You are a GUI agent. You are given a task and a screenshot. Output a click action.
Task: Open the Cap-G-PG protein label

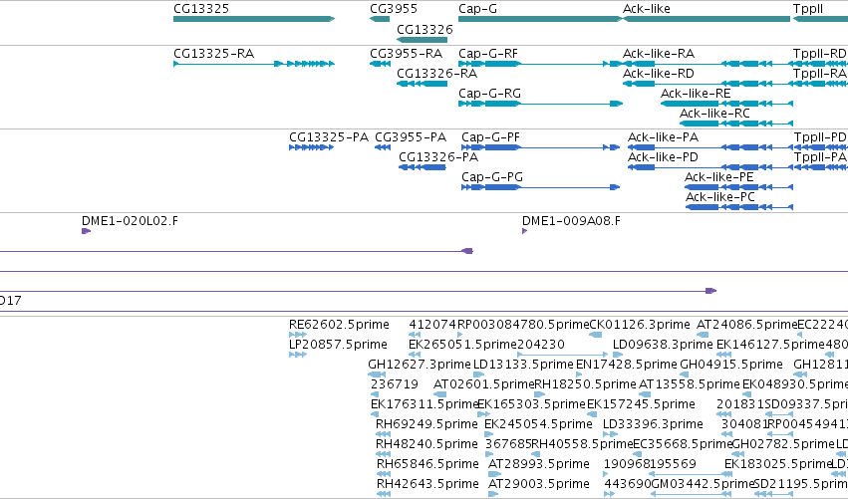(492, 177)
